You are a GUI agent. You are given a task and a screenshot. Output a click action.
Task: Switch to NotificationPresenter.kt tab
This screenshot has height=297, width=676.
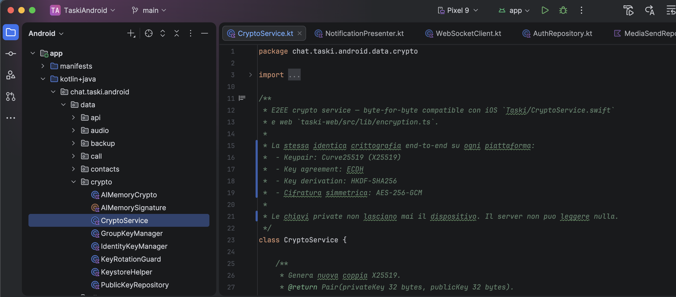click(x=359, y=34)
